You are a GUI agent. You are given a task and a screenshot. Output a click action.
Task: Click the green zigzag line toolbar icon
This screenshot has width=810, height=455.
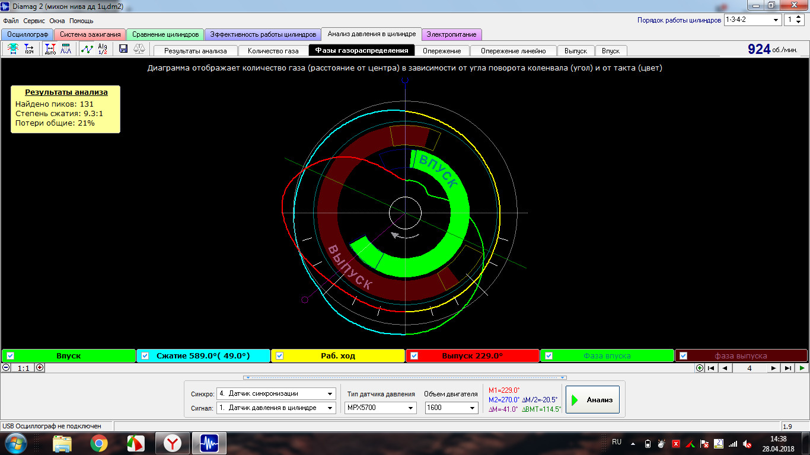87,49
